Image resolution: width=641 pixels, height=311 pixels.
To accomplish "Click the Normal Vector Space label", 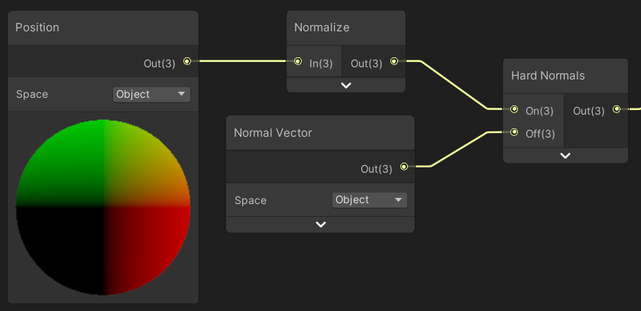I will (x=251, y=200).
